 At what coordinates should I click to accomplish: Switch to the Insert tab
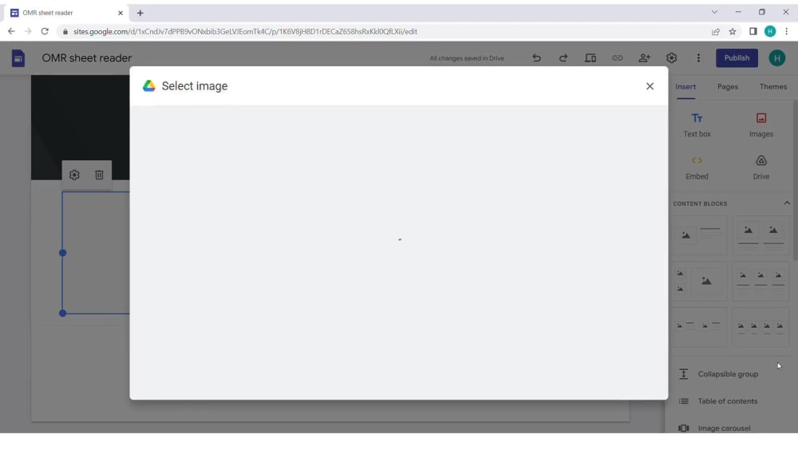(x=685, y=87)
